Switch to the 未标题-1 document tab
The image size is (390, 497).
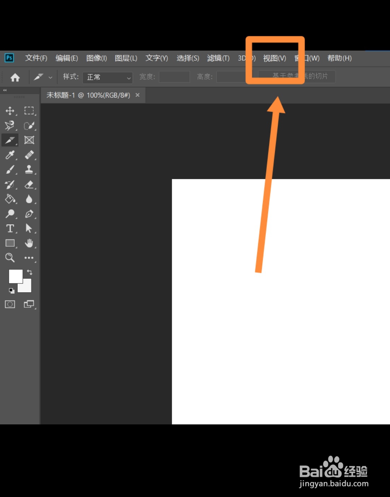pos(88,95)
